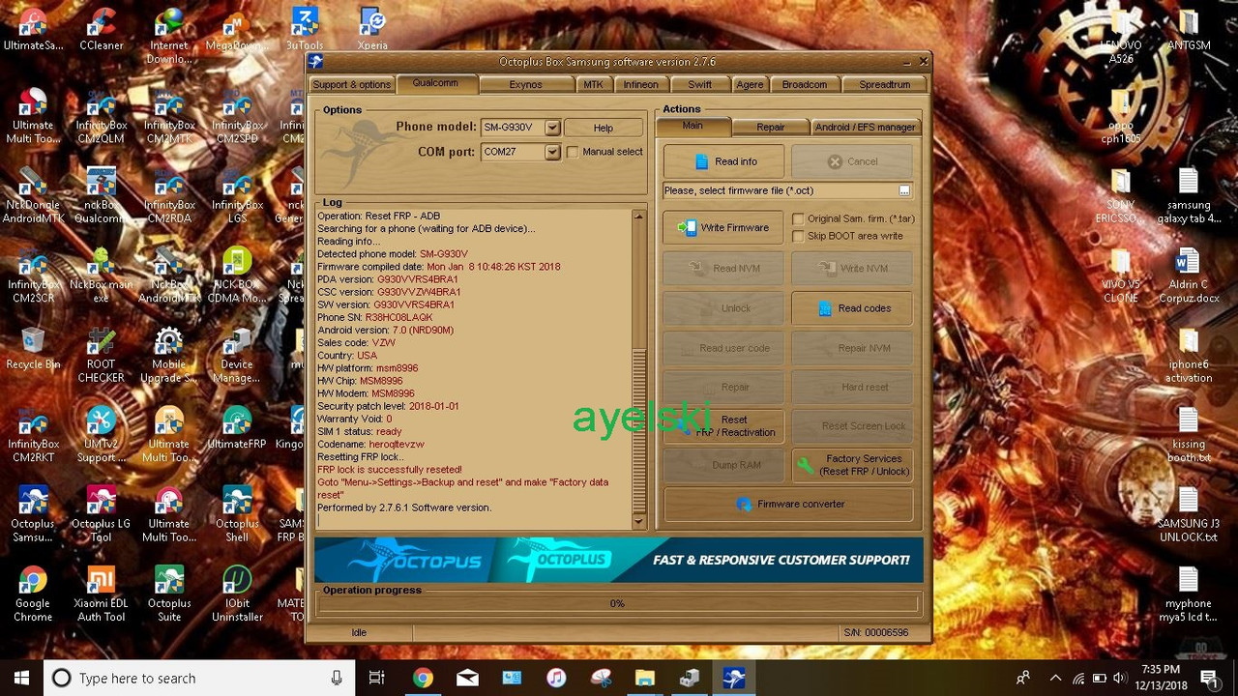
Task: Click the Octopus support banner
Action: [619, 560]
